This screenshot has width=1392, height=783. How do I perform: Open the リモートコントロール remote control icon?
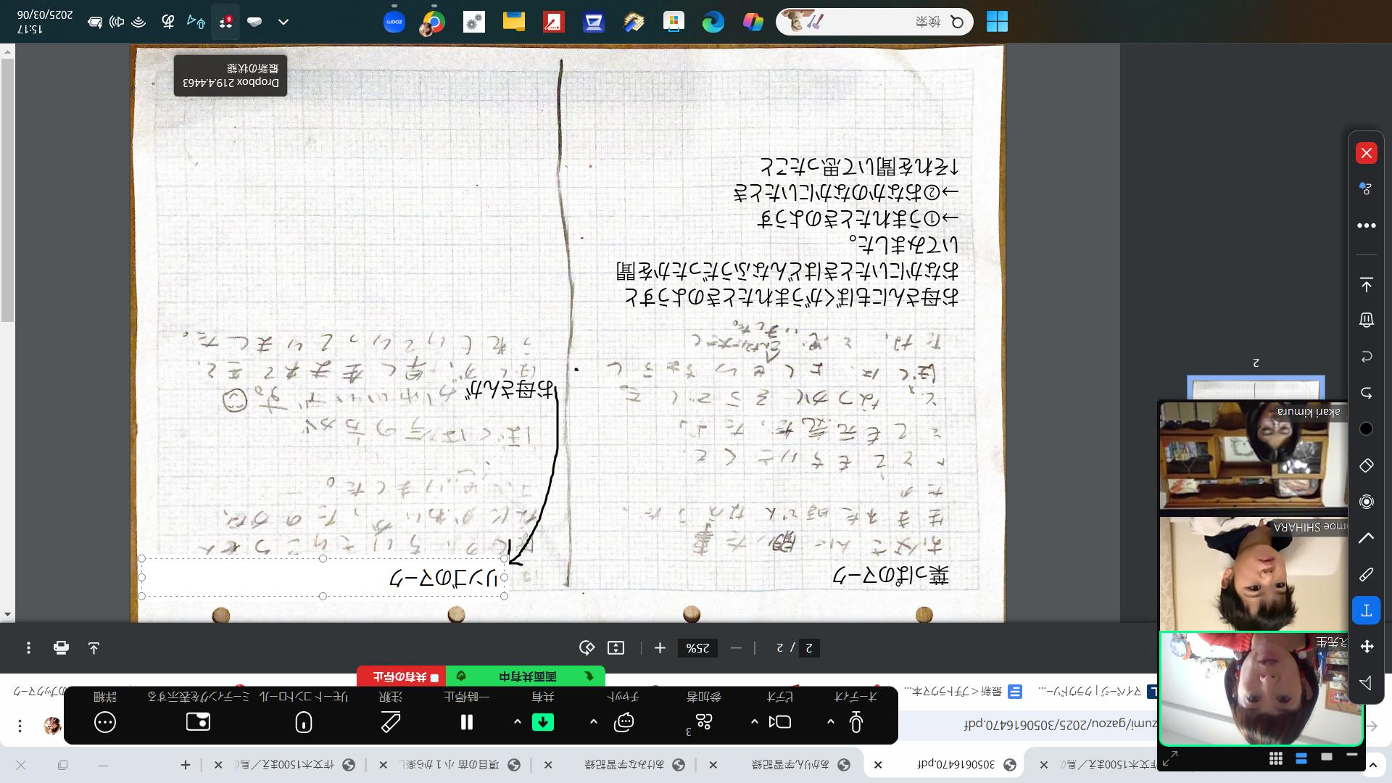pos(304,722)
